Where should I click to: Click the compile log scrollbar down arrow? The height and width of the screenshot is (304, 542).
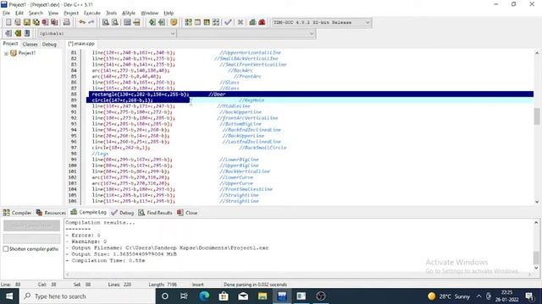pos(536,268)
